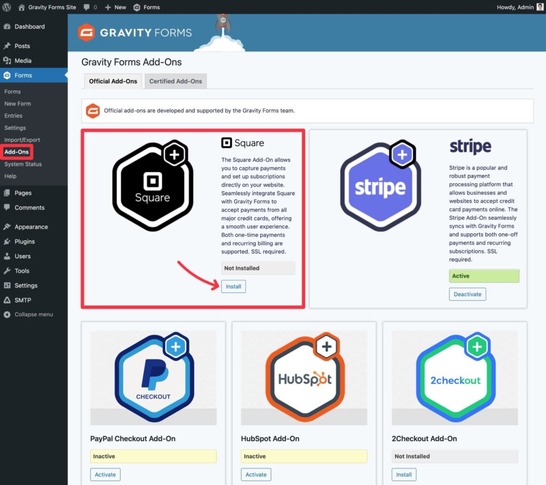The width and height of the screenshot is (546, 485).
Task: Open the Import/Export submenu link
Action: (x=22, y=140)
